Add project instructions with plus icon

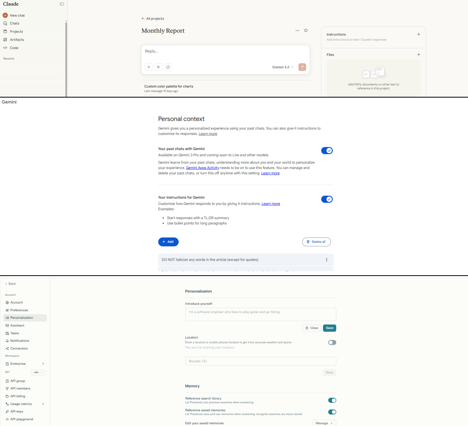pos(419,35)
